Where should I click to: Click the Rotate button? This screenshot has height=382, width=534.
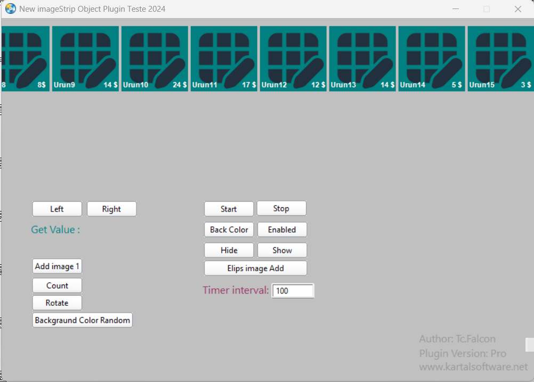(57, 303)
